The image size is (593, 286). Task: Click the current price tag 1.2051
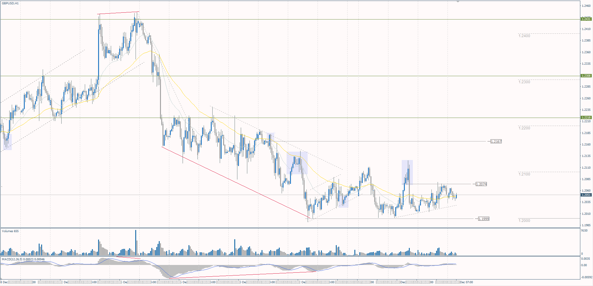(586, 195)
